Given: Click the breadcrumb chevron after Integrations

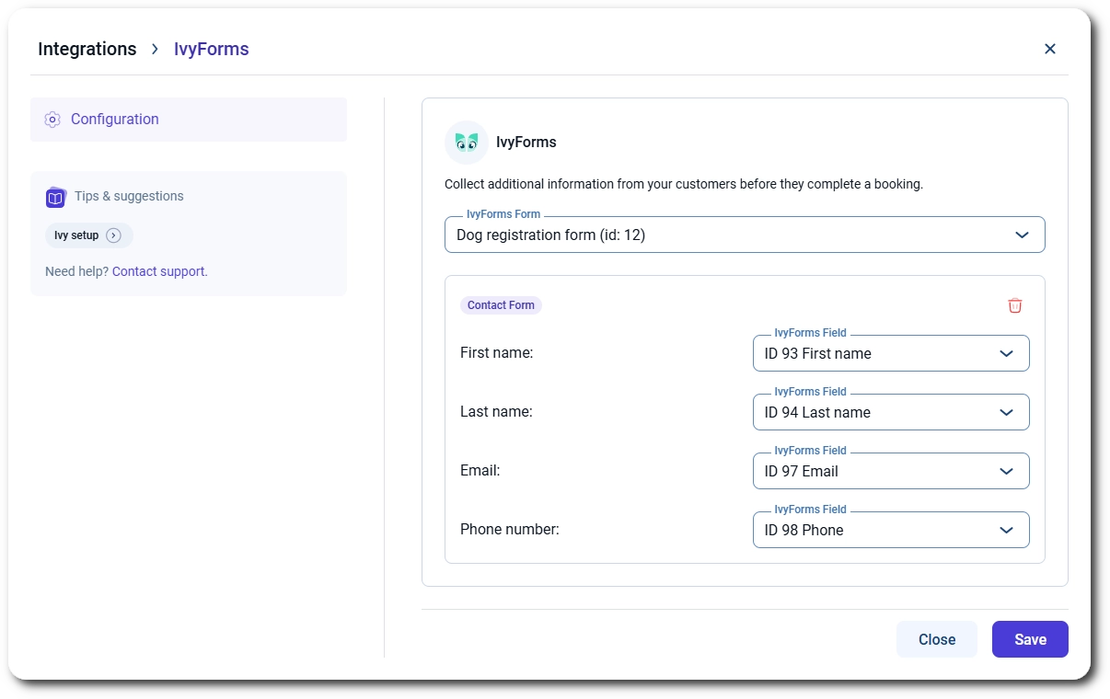Looking at the screenshot, I should coord(155,49).
